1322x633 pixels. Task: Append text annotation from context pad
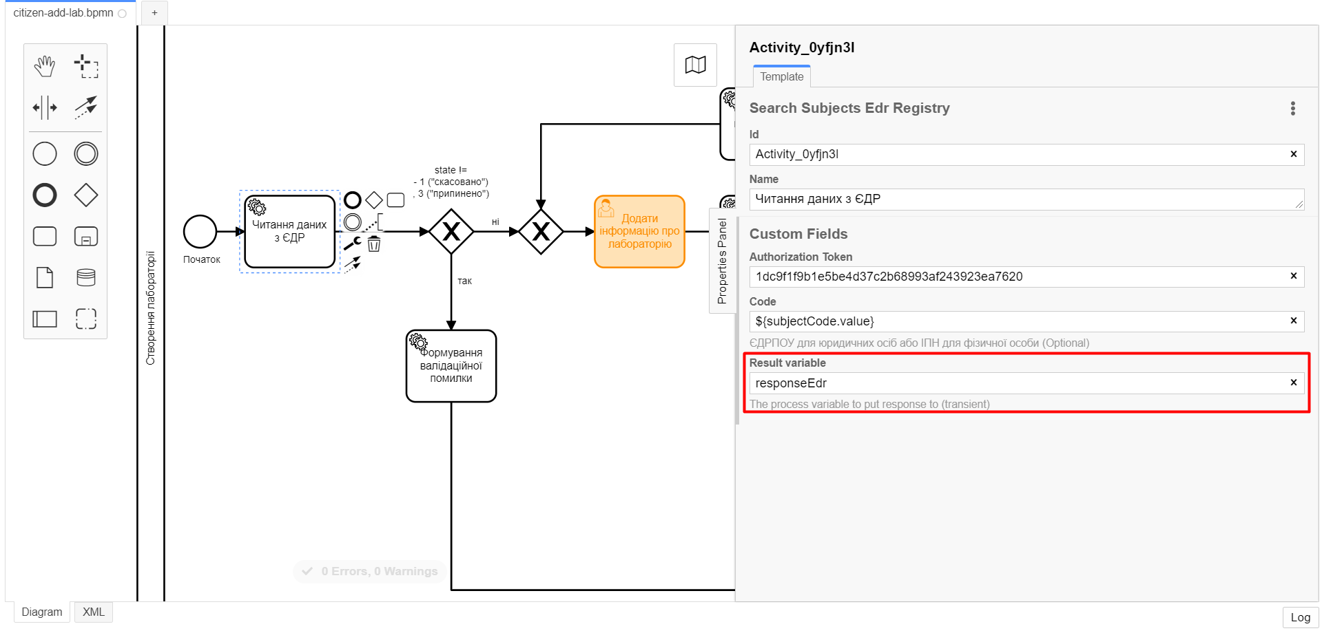point(374,222)
